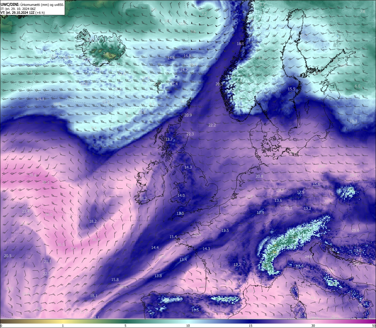Click the 6.0 value over the Baltics
The height and width of the screenshot is (328, 376).
[x=357, y=86]
